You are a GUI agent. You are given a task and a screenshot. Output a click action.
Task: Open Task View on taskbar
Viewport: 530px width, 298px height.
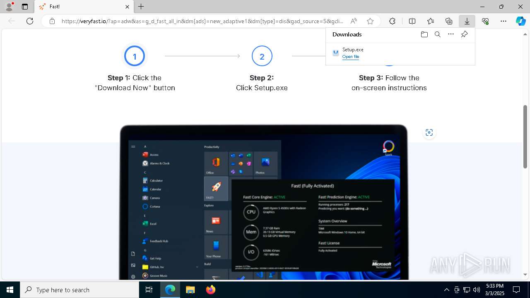(x=149, y=290)
